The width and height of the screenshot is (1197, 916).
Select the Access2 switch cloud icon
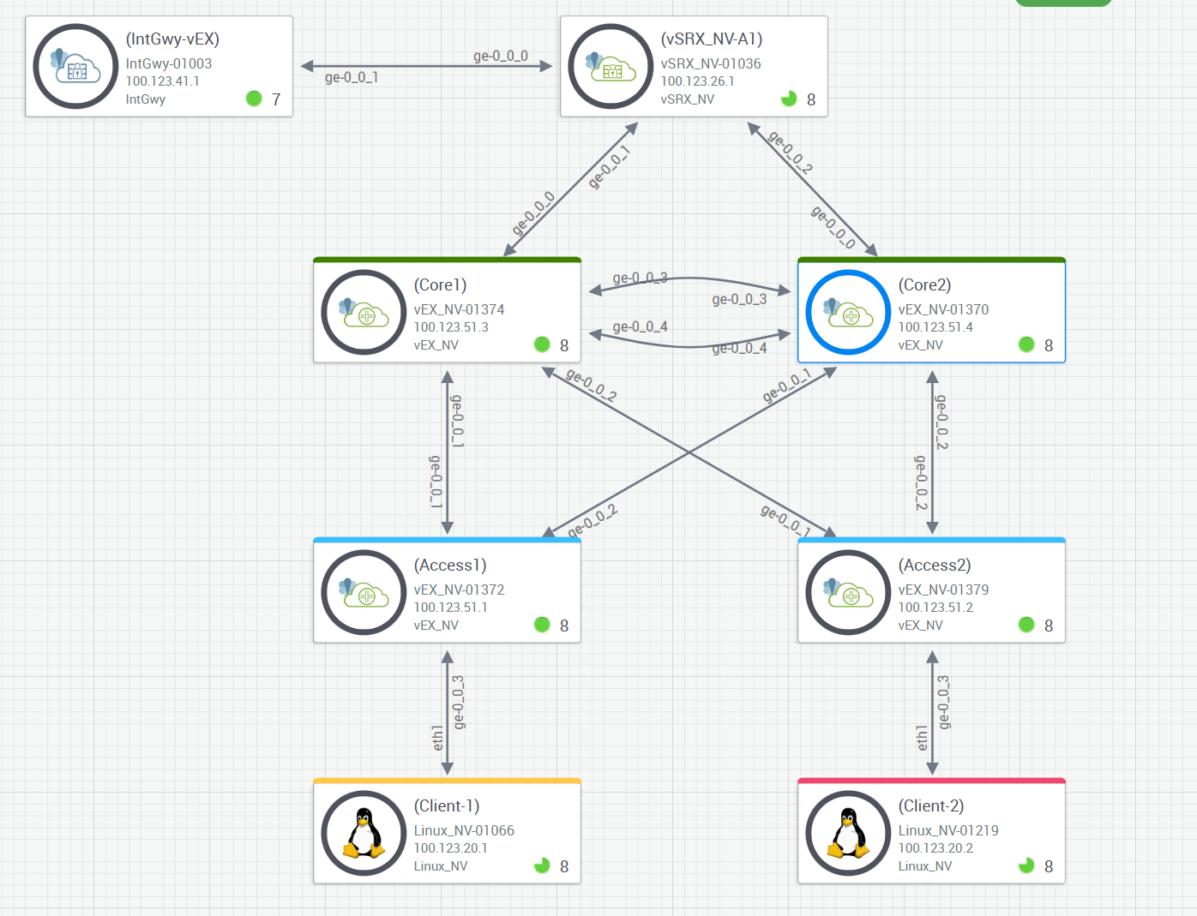point(848,592)
